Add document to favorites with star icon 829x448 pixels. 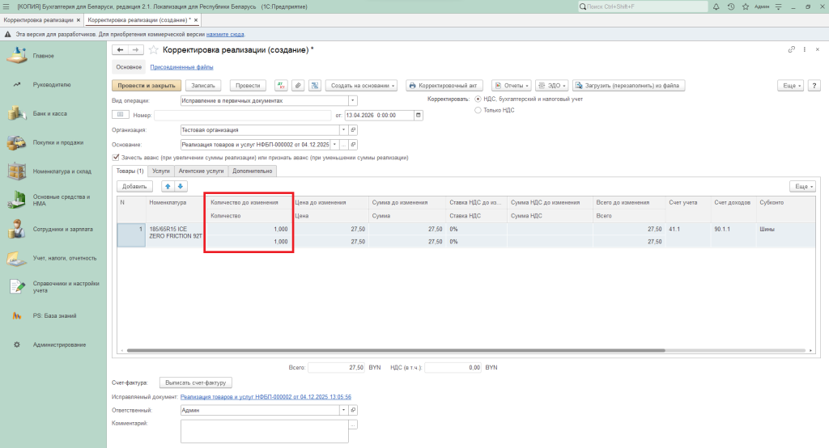[x=154, y=50]
